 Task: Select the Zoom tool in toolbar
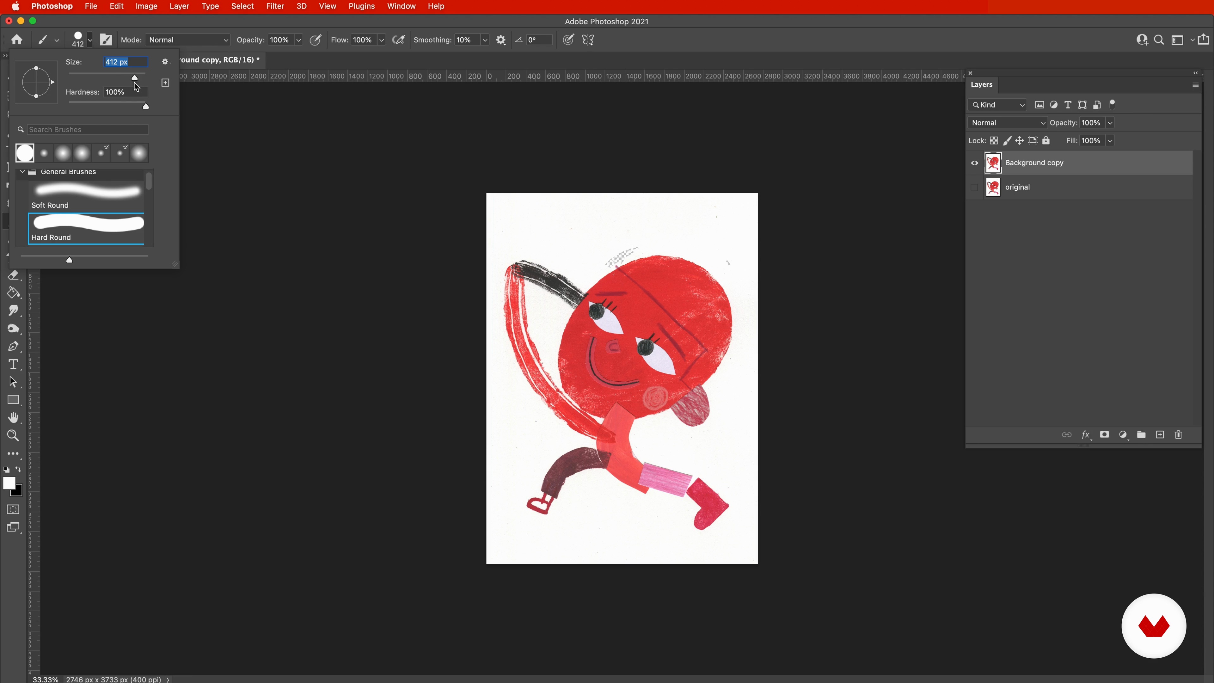pyautogui.click(x=13, y=435)
